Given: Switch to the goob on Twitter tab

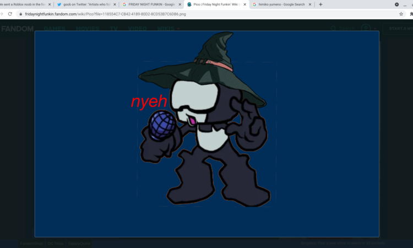Looking at the screenshot, I should click(86, 4).
